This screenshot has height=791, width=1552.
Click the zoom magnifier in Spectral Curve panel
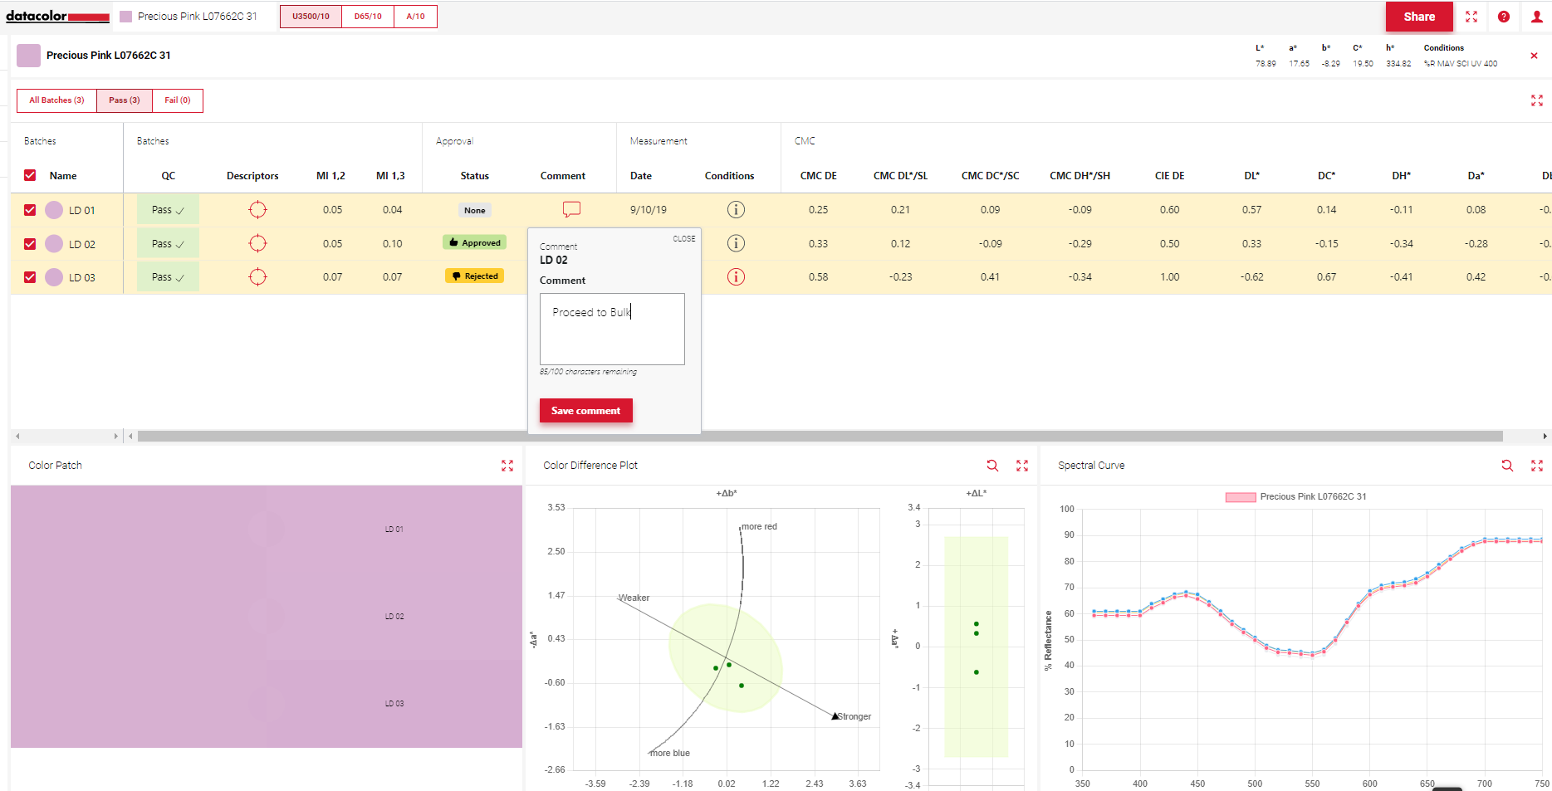coord(1508,466)
